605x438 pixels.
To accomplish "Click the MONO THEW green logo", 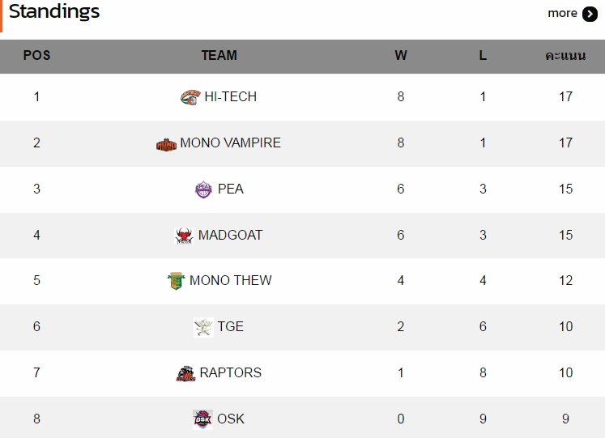I will [x=176, y=281].
